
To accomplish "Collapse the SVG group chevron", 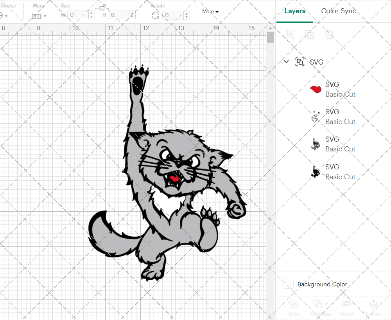I will pos(286,62).
